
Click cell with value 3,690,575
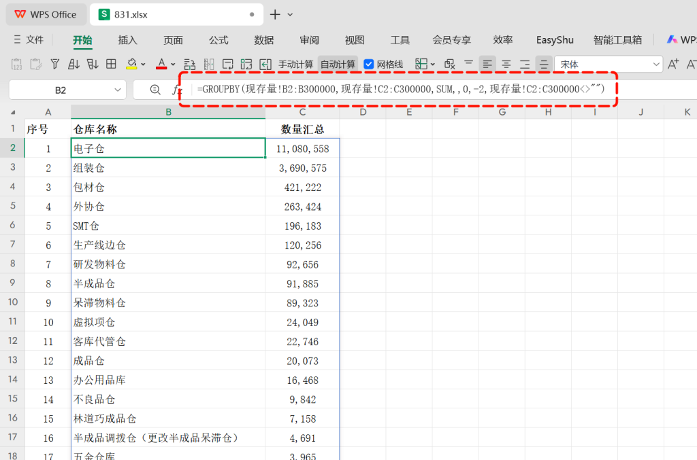(x=302, y=168)
